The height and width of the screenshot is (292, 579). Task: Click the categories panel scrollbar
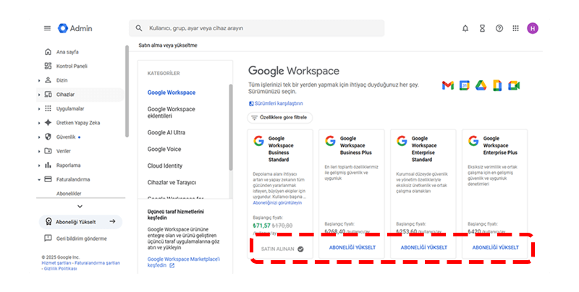[231, 127]
